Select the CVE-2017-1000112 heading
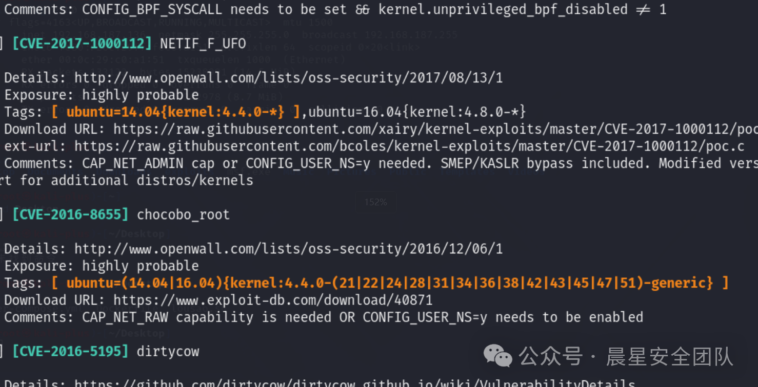This screenshot has width=758, height=387. 82,44
